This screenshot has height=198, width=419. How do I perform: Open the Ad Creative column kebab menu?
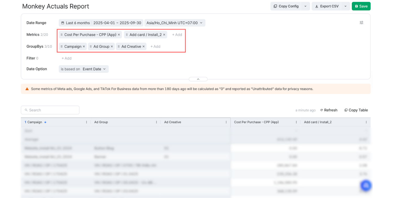[226, 122]
